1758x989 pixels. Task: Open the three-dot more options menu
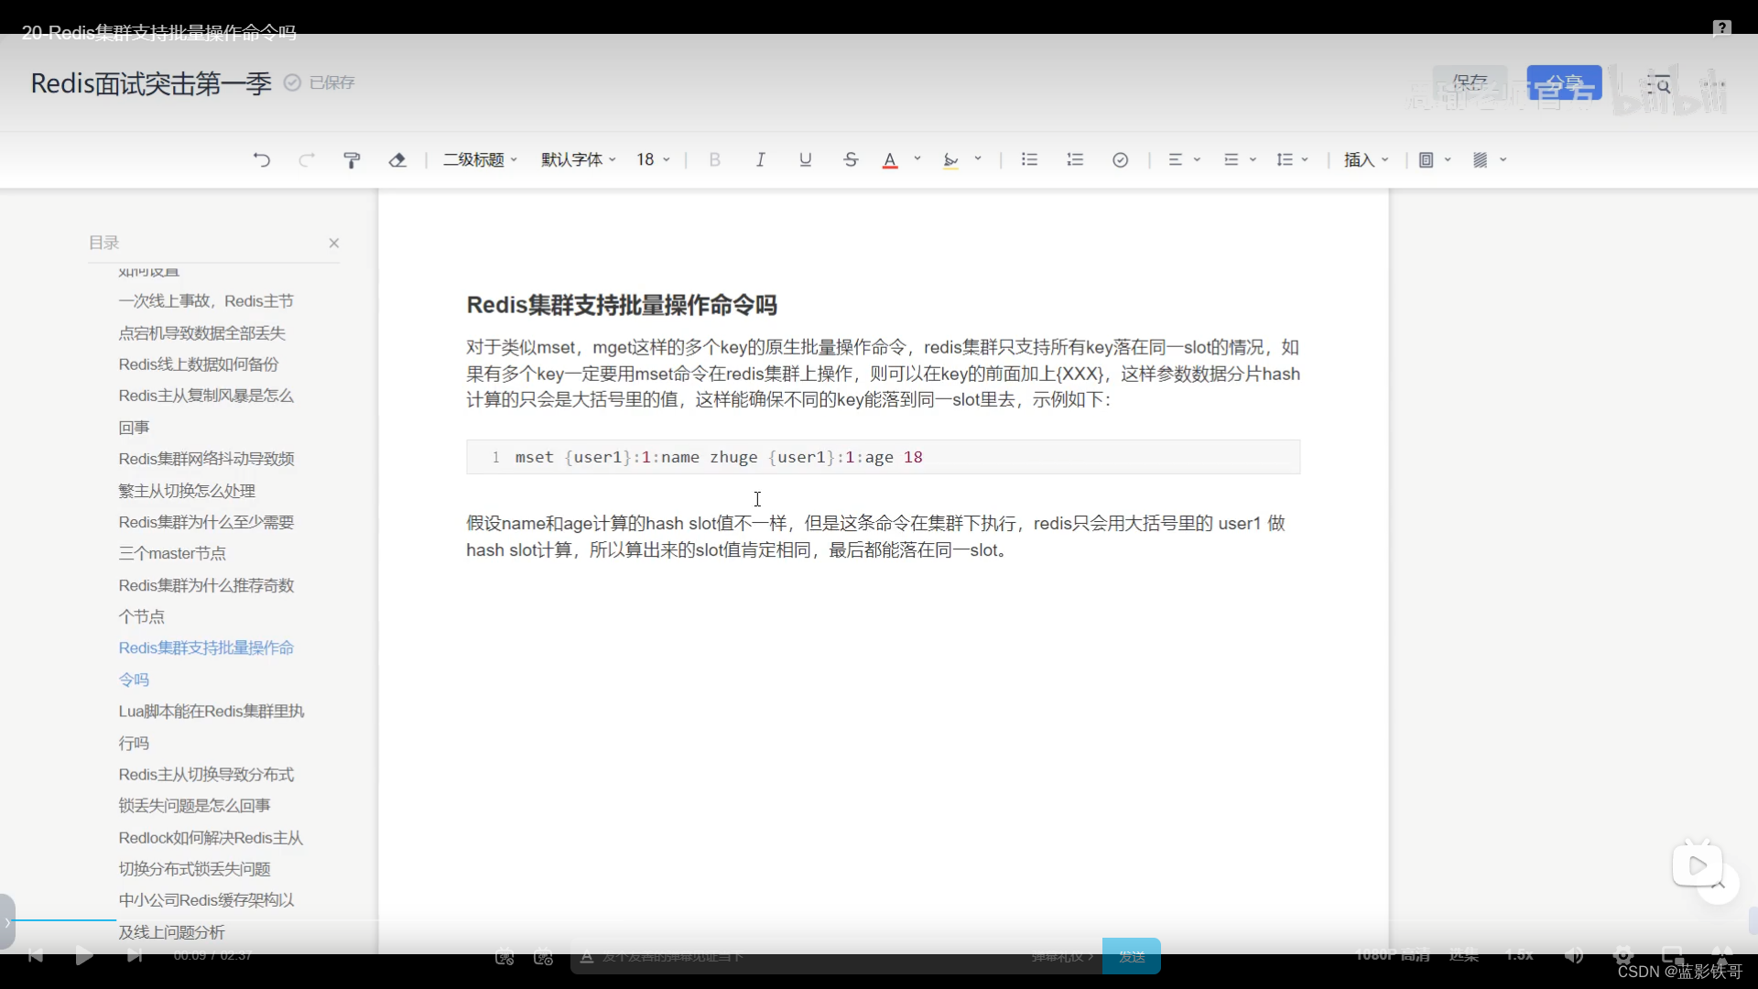pyautogui.click(x=1713, y=85)
